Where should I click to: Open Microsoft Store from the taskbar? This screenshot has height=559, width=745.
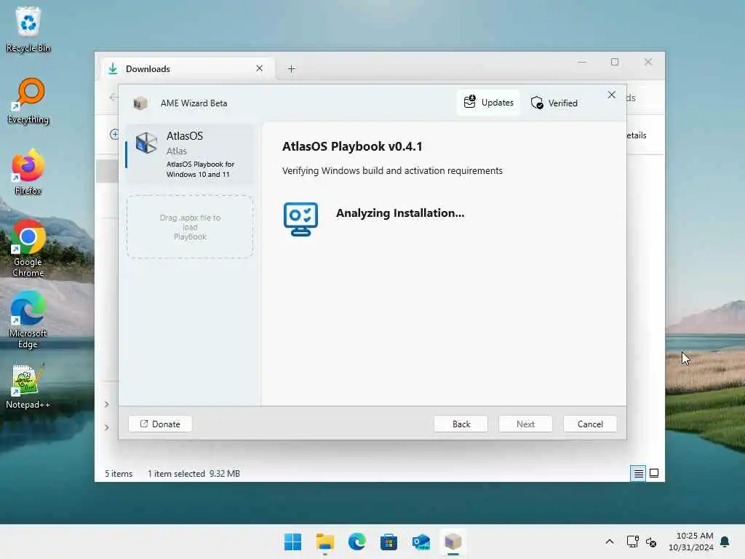click(x=389, y=542)
